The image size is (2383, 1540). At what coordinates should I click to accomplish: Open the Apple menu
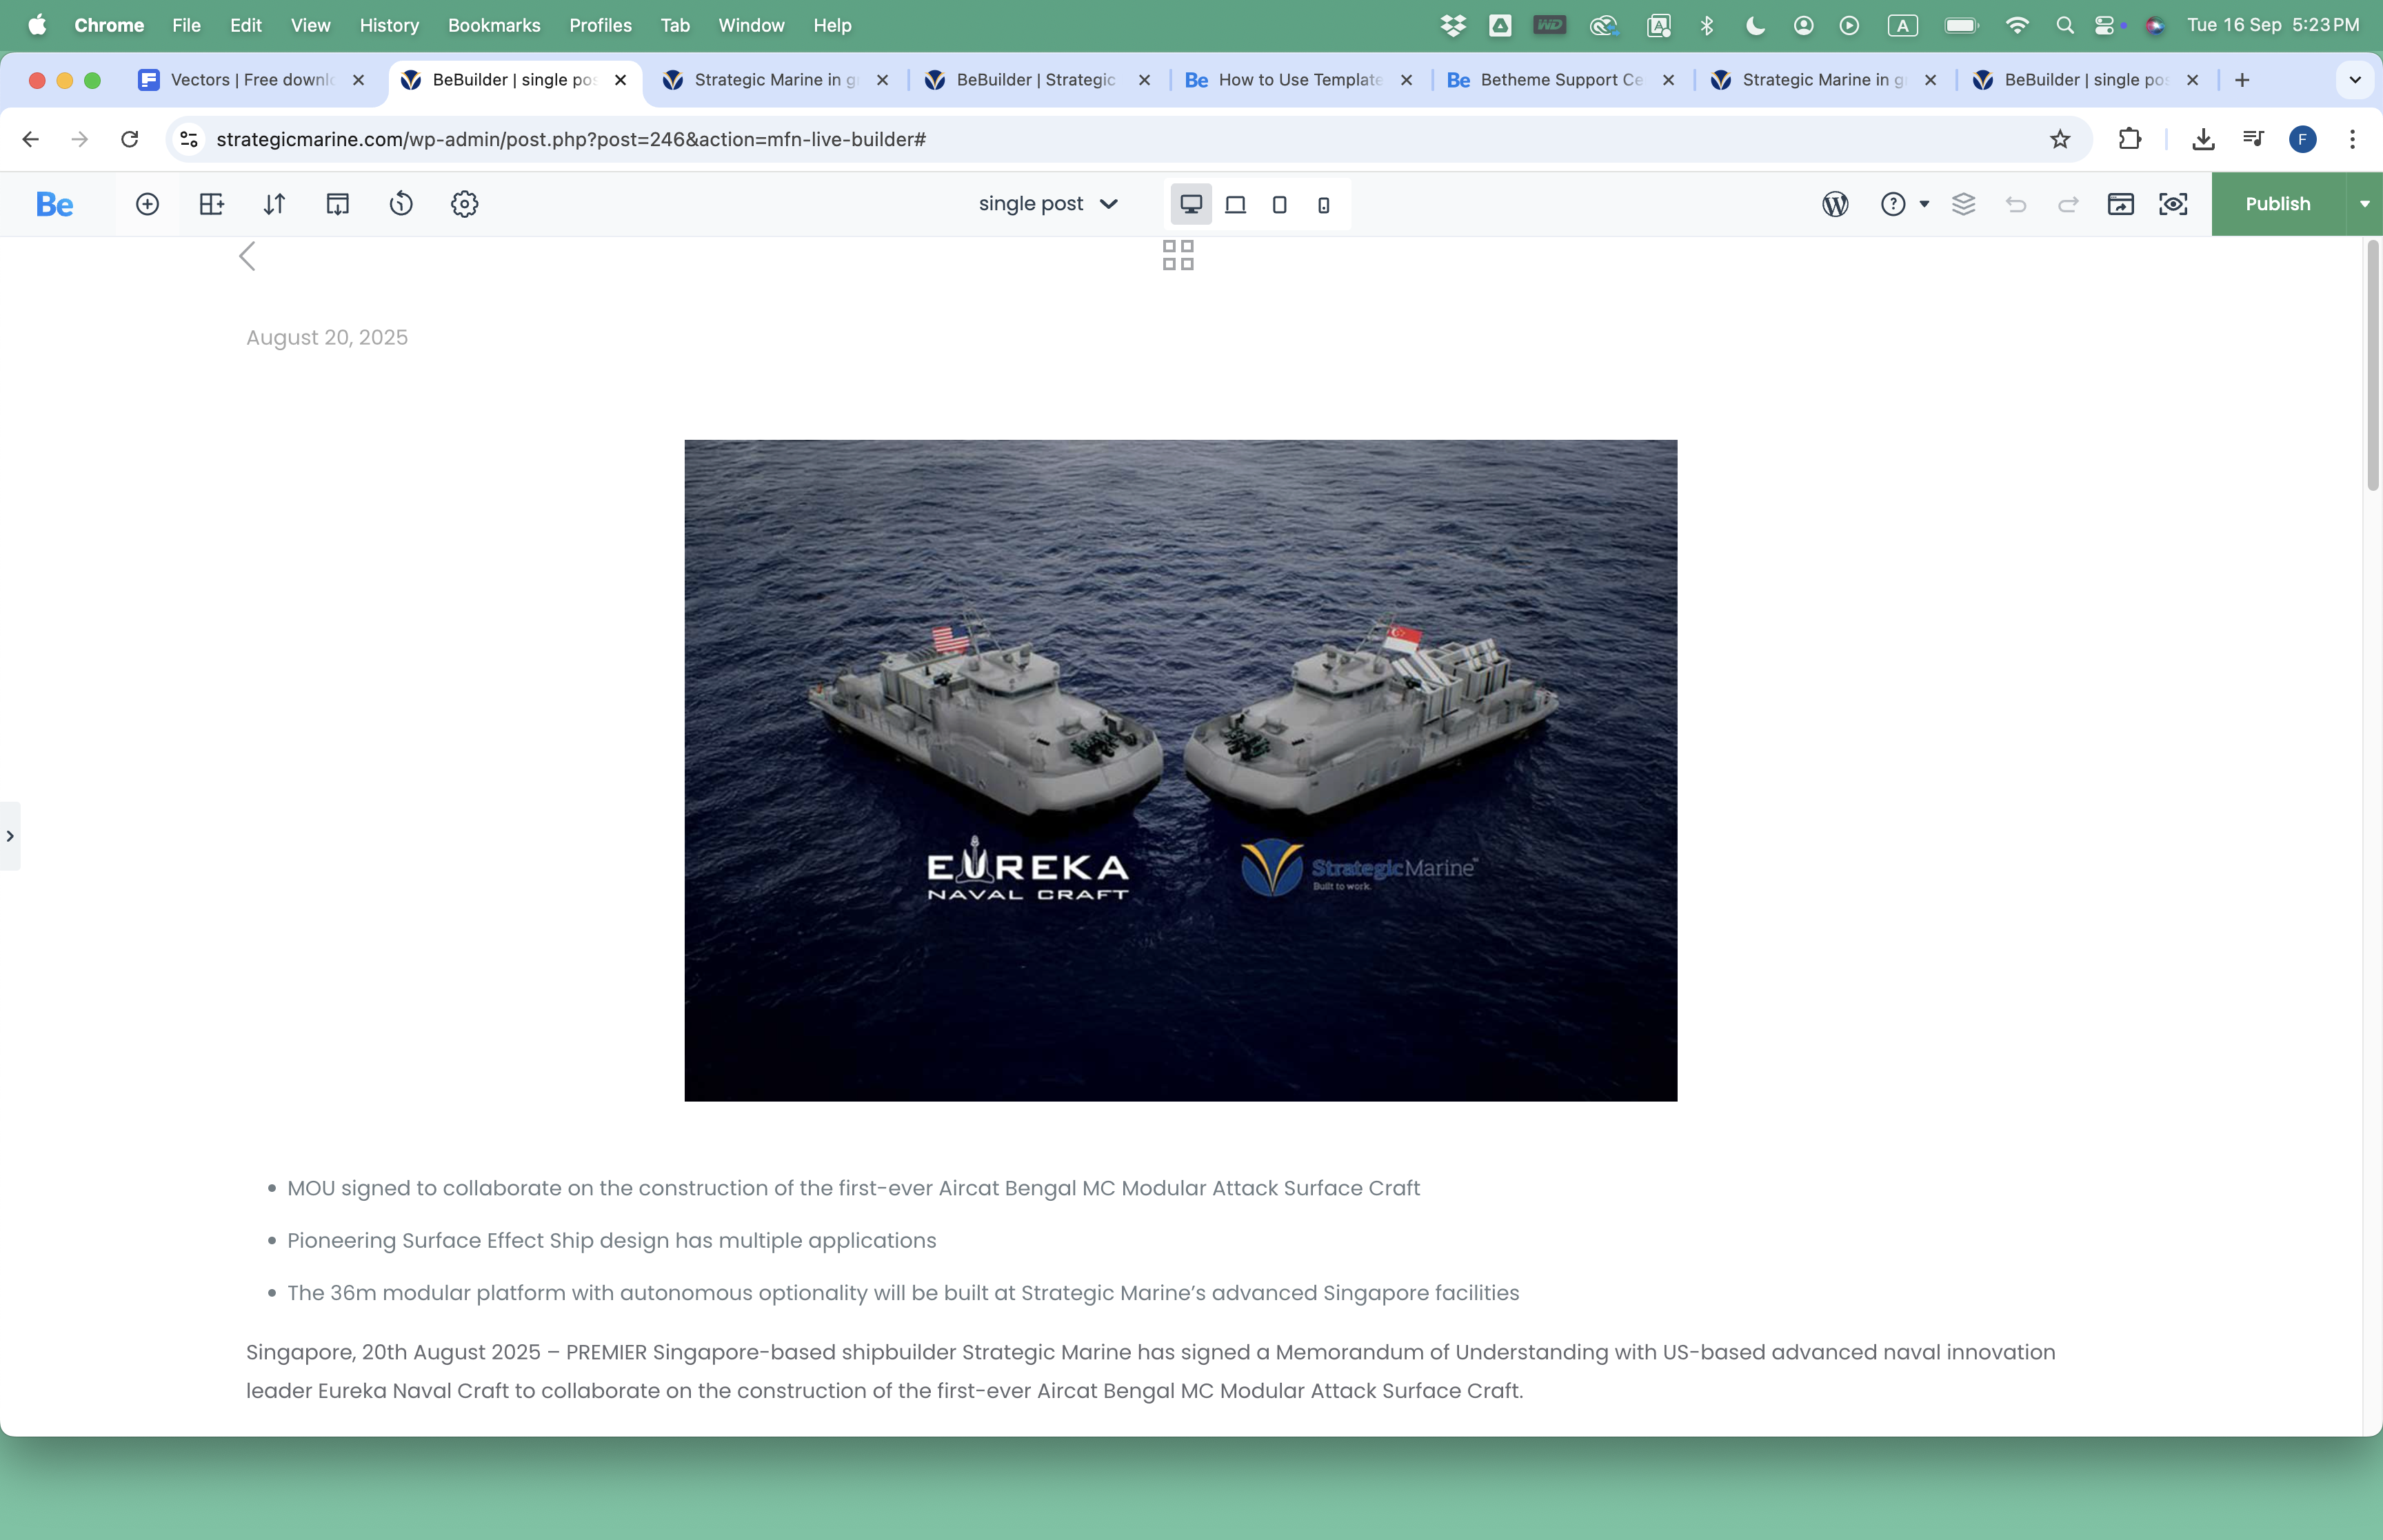pyautogui.click(x=37, y=25)
